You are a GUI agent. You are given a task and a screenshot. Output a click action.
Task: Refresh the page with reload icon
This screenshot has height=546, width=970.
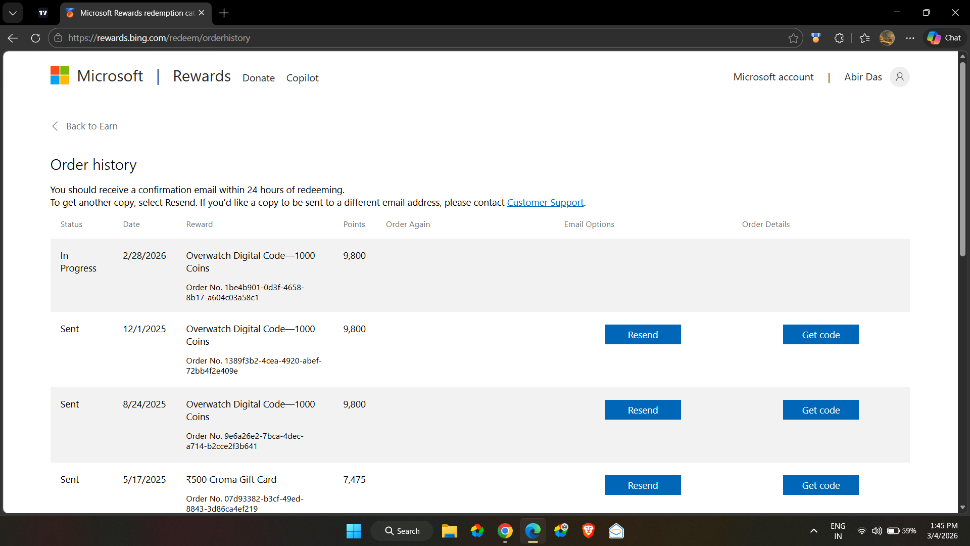click(35, 38)
